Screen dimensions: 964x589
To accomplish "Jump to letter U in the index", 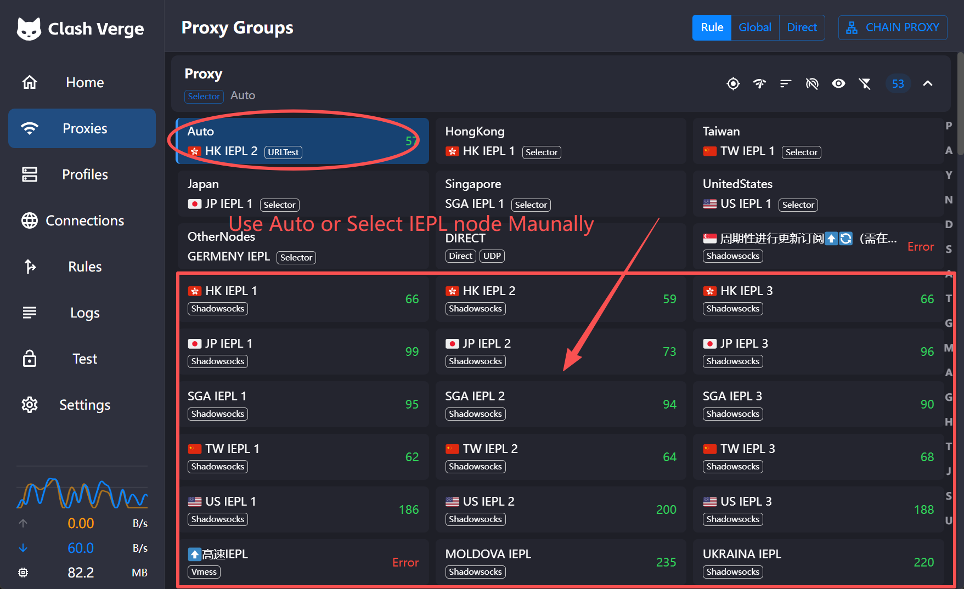I will [949, 520].
